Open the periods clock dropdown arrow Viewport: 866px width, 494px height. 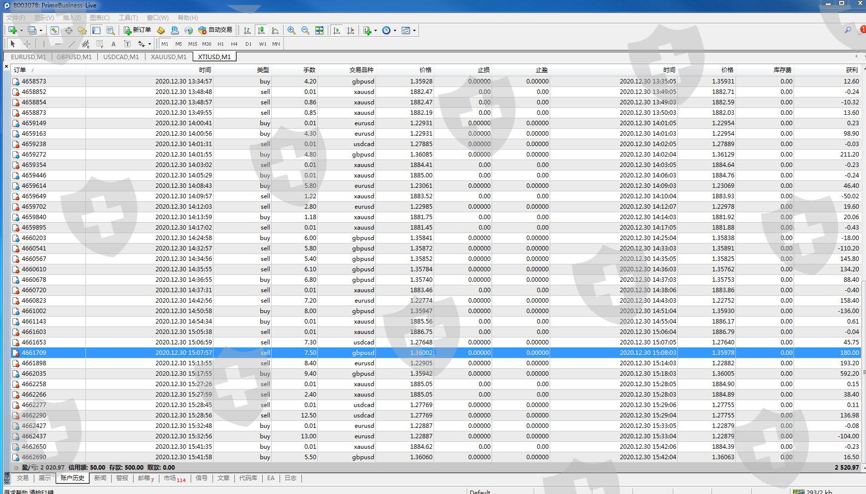395,30
